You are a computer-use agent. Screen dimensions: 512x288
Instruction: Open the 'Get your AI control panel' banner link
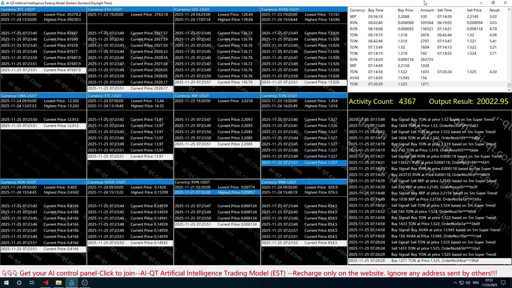[258, 273]
